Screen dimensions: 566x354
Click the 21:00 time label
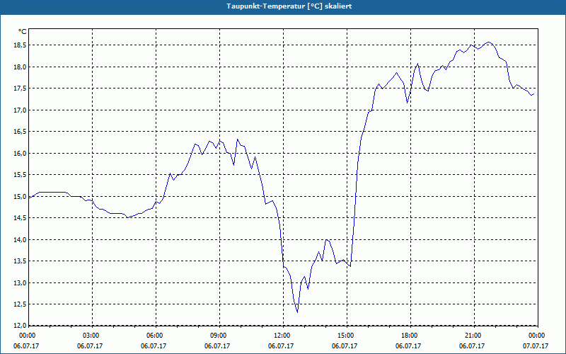473,336
